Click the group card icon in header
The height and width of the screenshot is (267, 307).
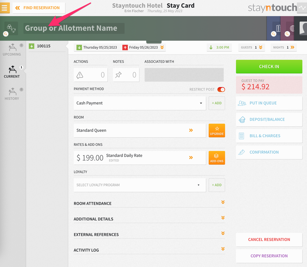pos(11,28)
